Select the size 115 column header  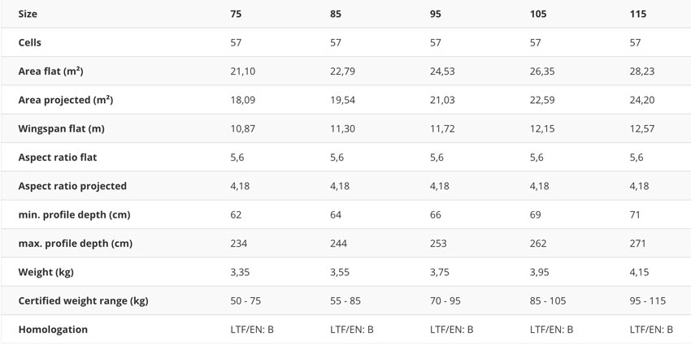638,14
